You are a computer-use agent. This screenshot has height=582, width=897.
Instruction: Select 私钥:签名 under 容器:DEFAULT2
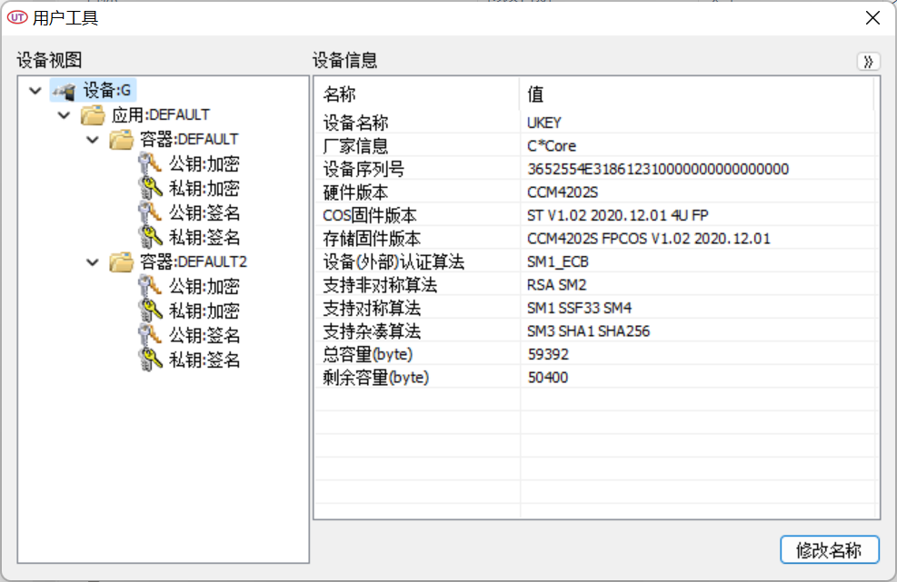(204, 360)
